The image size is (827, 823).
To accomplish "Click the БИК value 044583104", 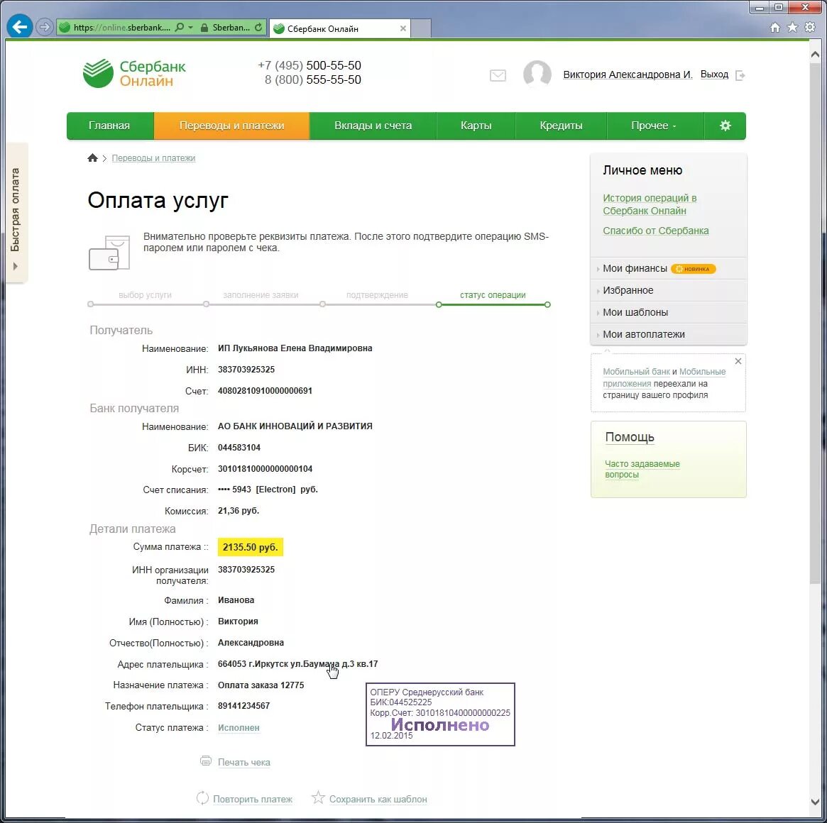I will pyautogui.click(x=239, y=448).
